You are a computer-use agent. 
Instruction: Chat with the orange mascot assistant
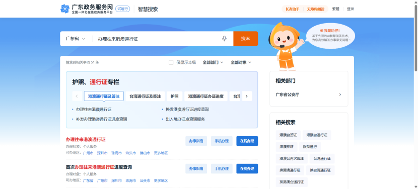pyautogui.click(x=286, y=47)
